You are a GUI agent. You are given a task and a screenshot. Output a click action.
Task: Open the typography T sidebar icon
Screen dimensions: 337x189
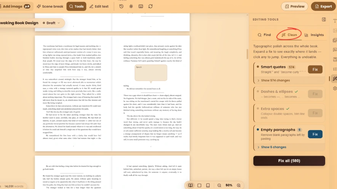click(335, 21)
